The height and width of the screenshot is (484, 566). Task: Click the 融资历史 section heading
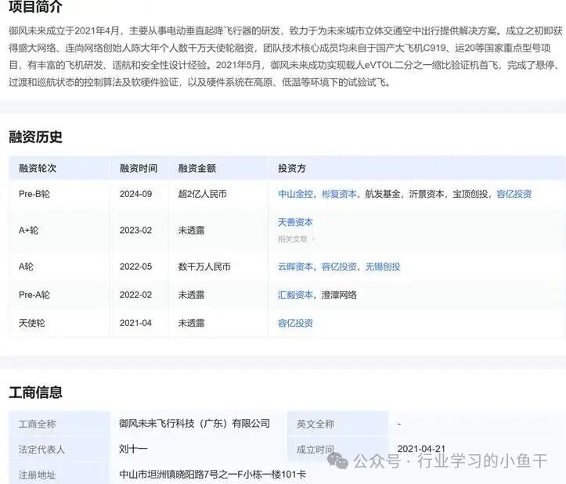36,137
